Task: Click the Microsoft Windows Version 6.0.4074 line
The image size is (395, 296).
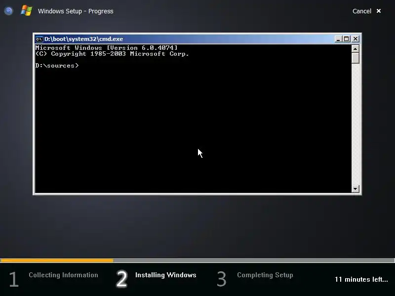Action: click(x=106, y=47)
